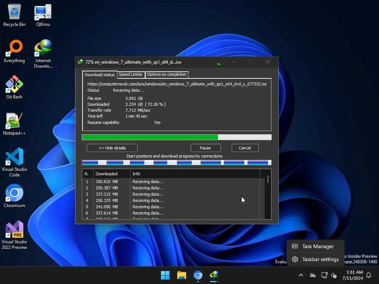Select the download URL text
This screenshot has height=284, width=379.
(177, 84)
